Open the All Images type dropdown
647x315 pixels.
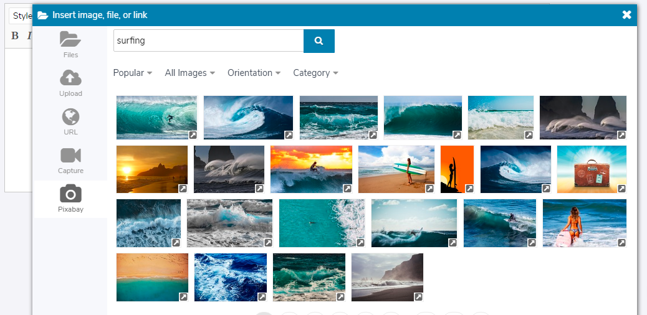190,73
